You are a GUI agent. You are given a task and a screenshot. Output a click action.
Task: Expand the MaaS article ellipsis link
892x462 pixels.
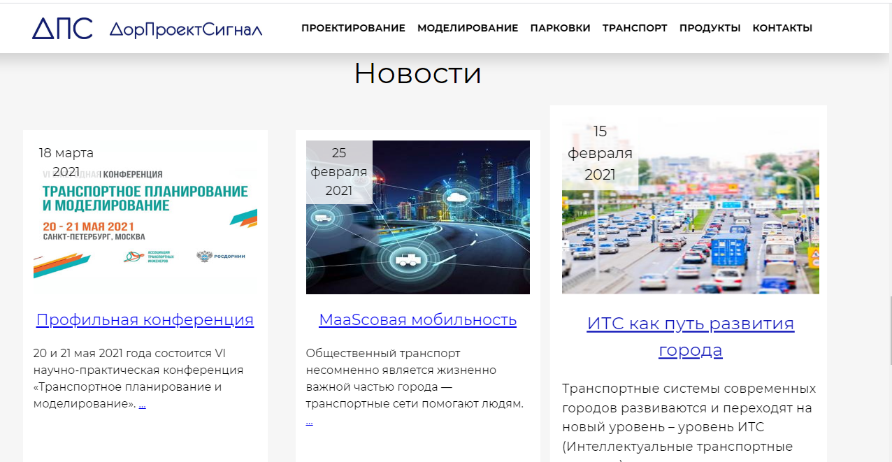pyautogui.click(x=309, y=421)
